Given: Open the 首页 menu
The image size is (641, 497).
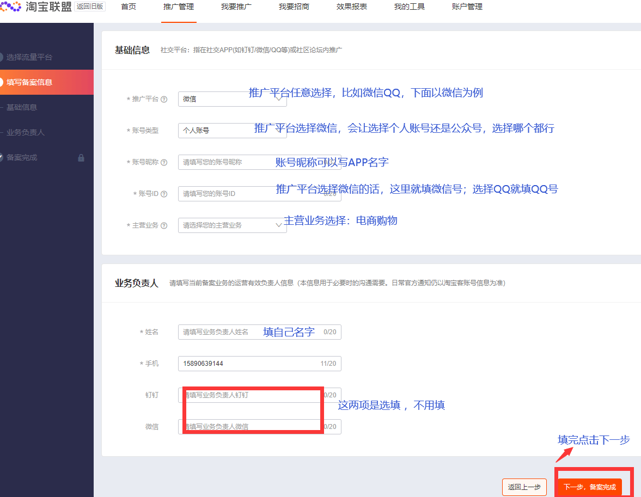Looking at the screenshot, I should pyautogui.click(x=129, y=7).
